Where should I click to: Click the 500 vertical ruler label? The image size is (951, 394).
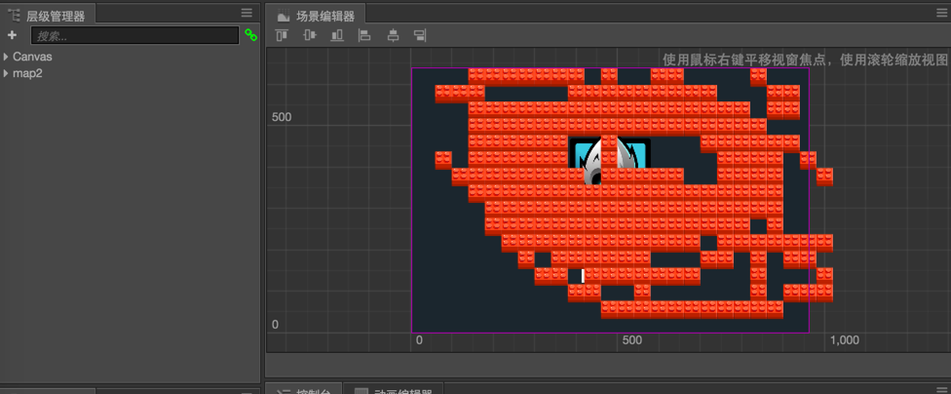[282, 117]
